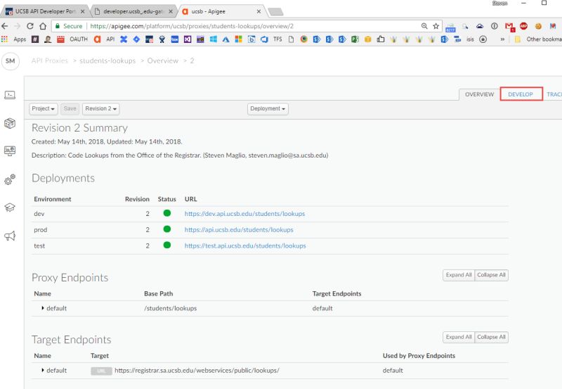Go to API Proxies breadcrumb
562x389 pixels.
click(x=49, y=60)
